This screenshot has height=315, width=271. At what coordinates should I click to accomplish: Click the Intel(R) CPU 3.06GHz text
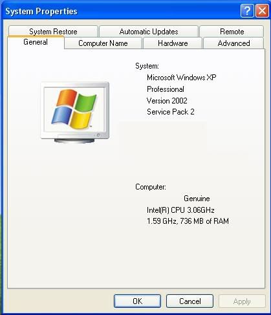coord(180,210)
